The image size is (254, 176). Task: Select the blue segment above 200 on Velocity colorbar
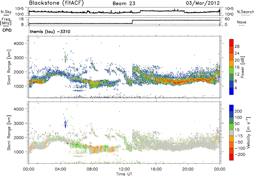point(231,108)
